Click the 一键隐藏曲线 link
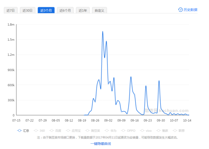209x149 pixels. click(101, 144)
